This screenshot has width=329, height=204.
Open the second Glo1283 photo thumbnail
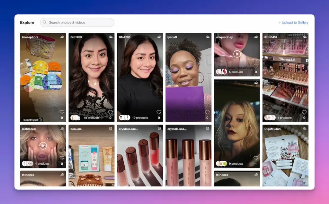coord(140,77)
